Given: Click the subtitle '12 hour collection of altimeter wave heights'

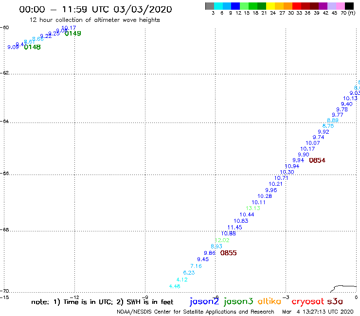Looking at the screenshot, I should click(94, 20).
